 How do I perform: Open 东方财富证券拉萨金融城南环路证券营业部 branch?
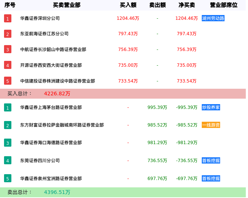pyautogui.click(x=62, y=125)
